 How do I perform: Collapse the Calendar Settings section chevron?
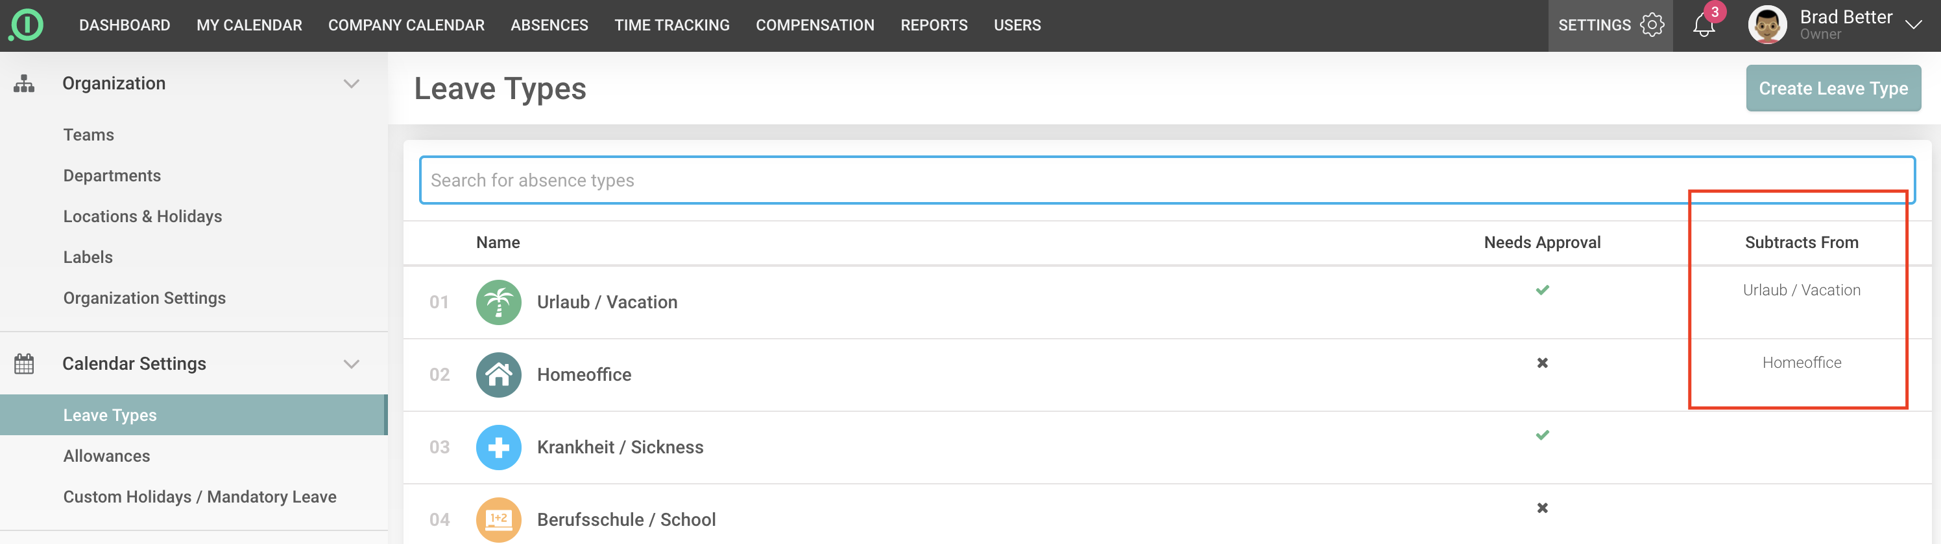tap(351, 364)
